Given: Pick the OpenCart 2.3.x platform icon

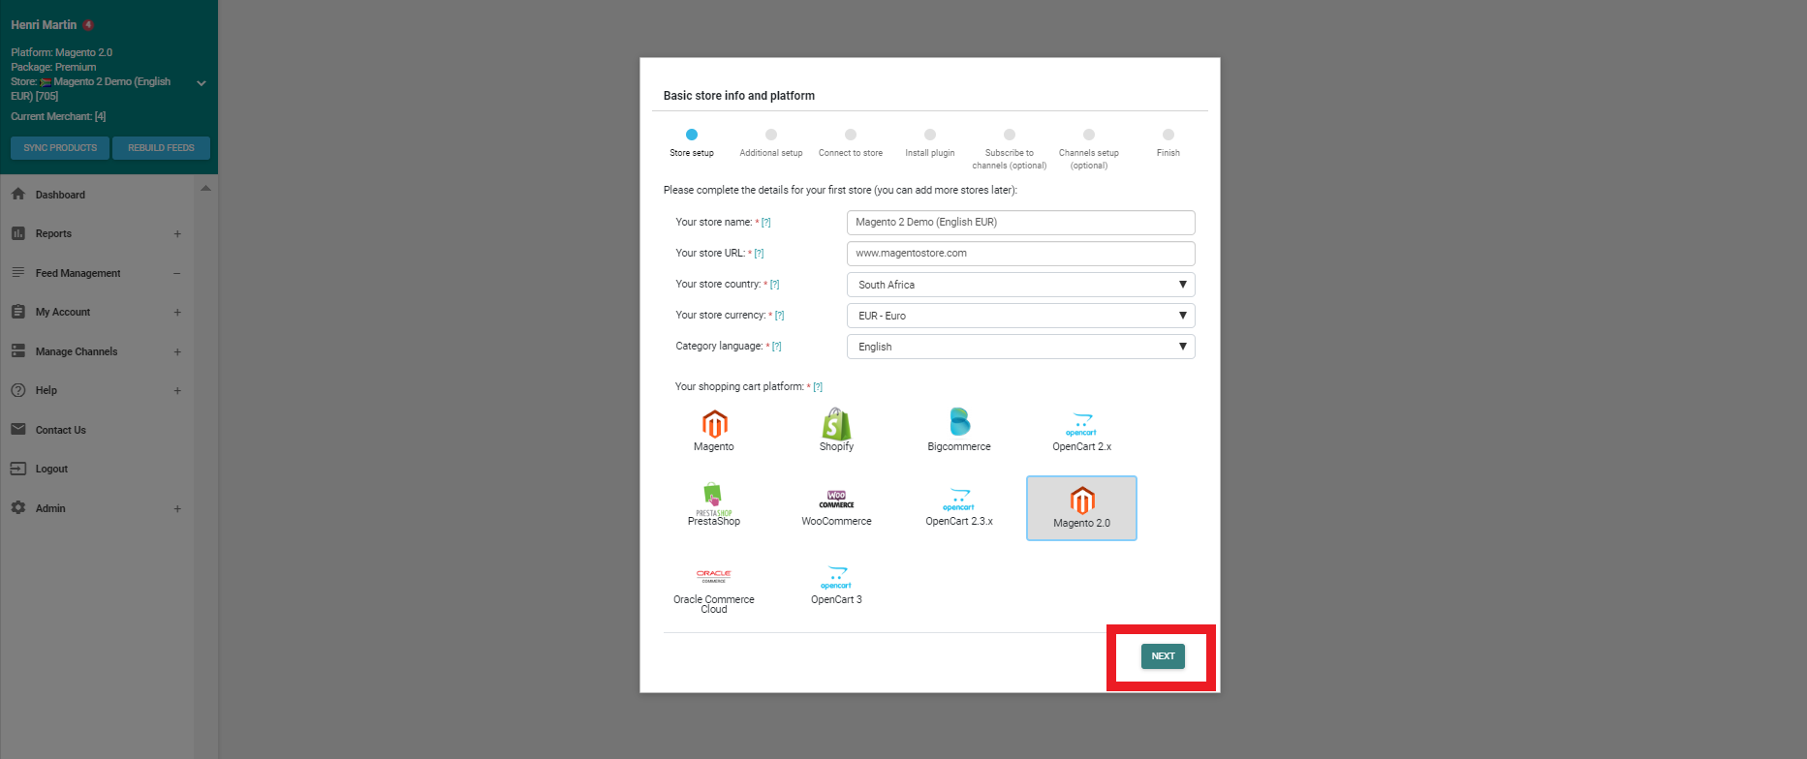Looking at the screenshot, I should click(x=958, y=500).
